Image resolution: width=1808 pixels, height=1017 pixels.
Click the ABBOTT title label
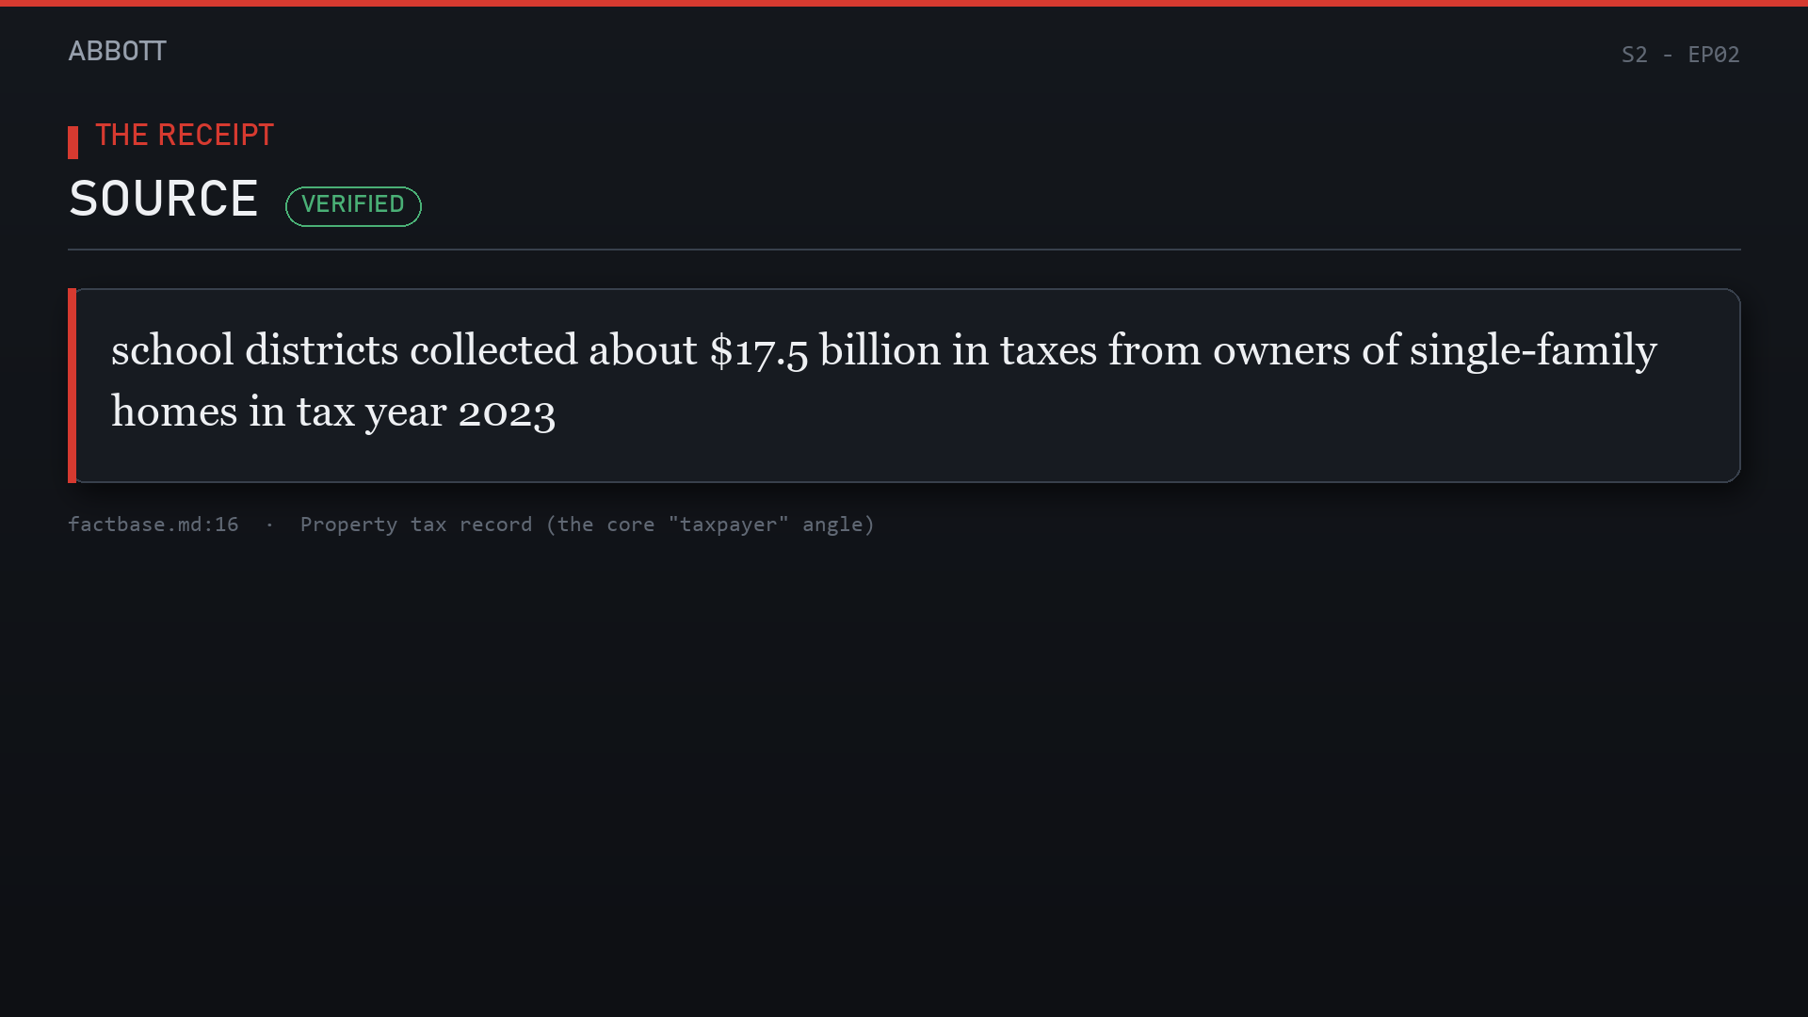coord(117,51)
